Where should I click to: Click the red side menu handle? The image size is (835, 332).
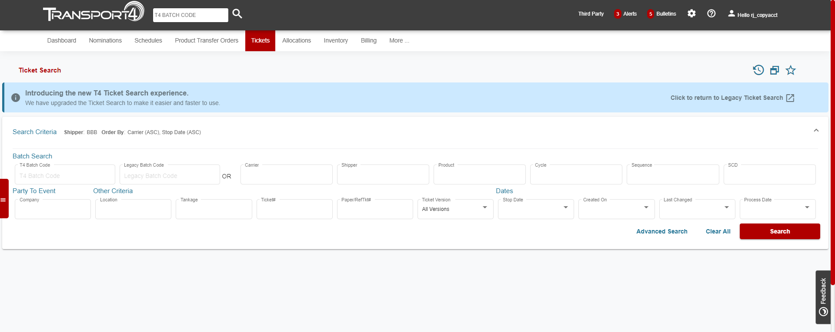[4, 199]
